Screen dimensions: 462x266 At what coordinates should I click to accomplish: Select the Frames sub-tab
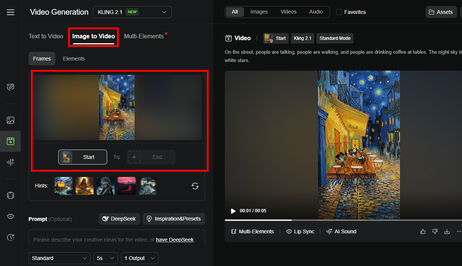coord(42,59)
